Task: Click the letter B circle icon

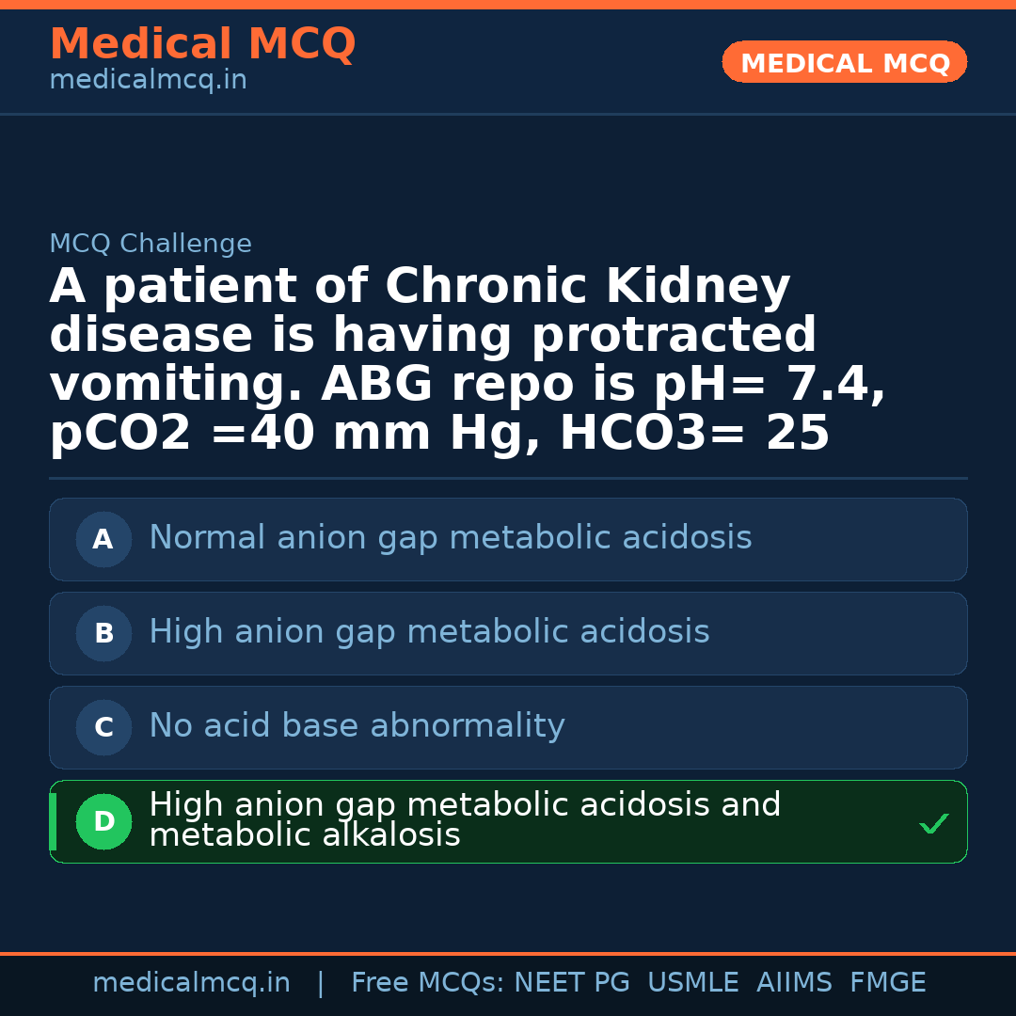Action: (103, 634)
